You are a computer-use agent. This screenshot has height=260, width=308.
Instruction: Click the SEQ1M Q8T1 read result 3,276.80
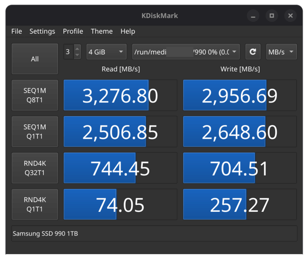click(120, 95)
